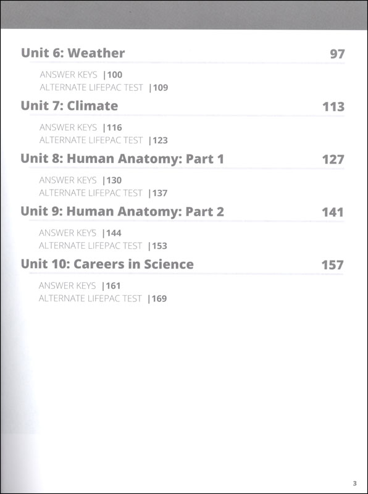Open Alternate LIFEPAC Test page 137

pos(103,193)
